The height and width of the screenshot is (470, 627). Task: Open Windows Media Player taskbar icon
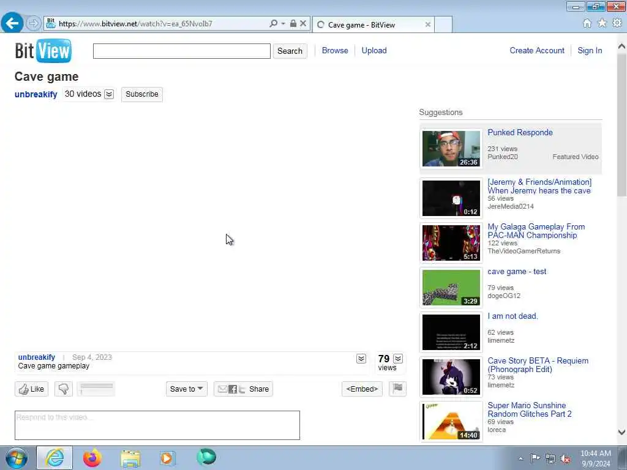tap(167, 458)
